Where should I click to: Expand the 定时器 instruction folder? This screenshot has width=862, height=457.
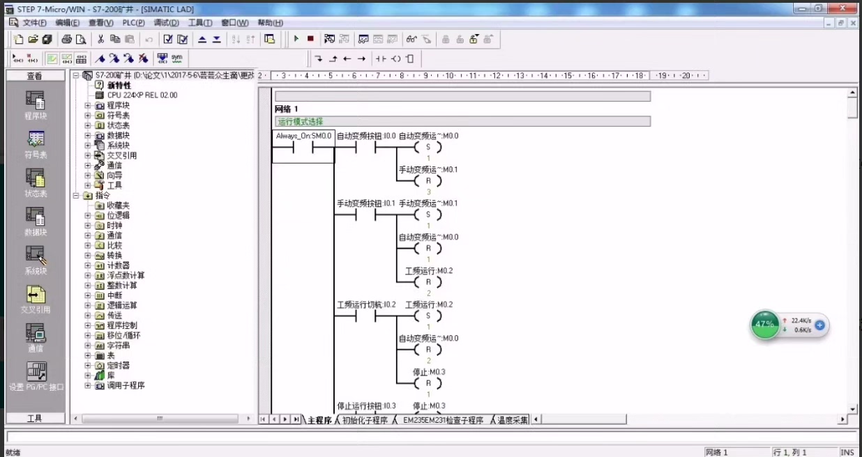point(88,365)
